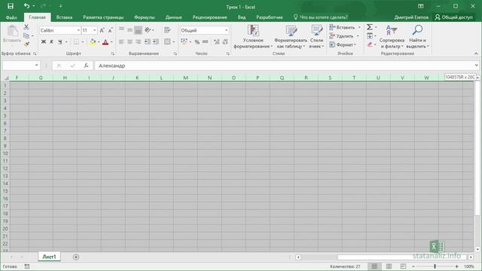
Task: Activate the Format Painter brush
Action: tap(26, 44)
